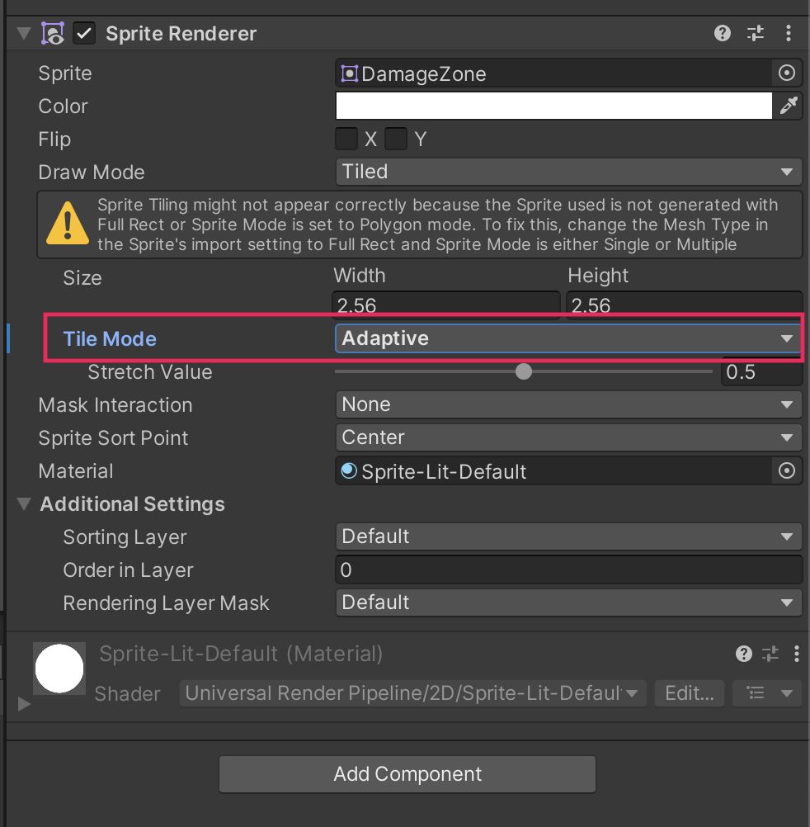
Task: Click the Sprite Renderer presets icon
Action: (756, 34)
